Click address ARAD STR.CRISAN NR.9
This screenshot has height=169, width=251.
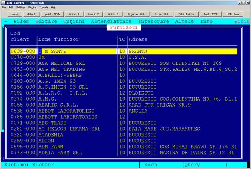(x=160, y=105)
